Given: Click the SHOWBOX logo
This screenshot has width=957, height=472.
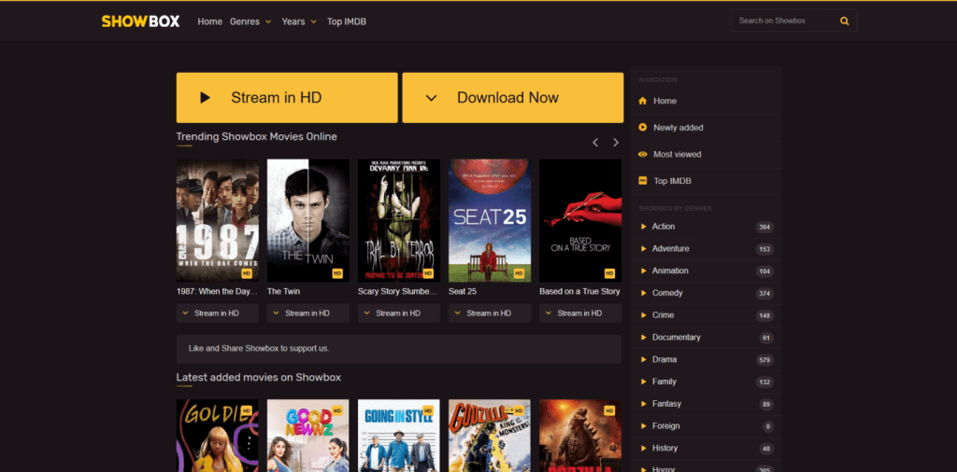Looking at the screenshot, I should pyautogui.click(x=140, y=21).
